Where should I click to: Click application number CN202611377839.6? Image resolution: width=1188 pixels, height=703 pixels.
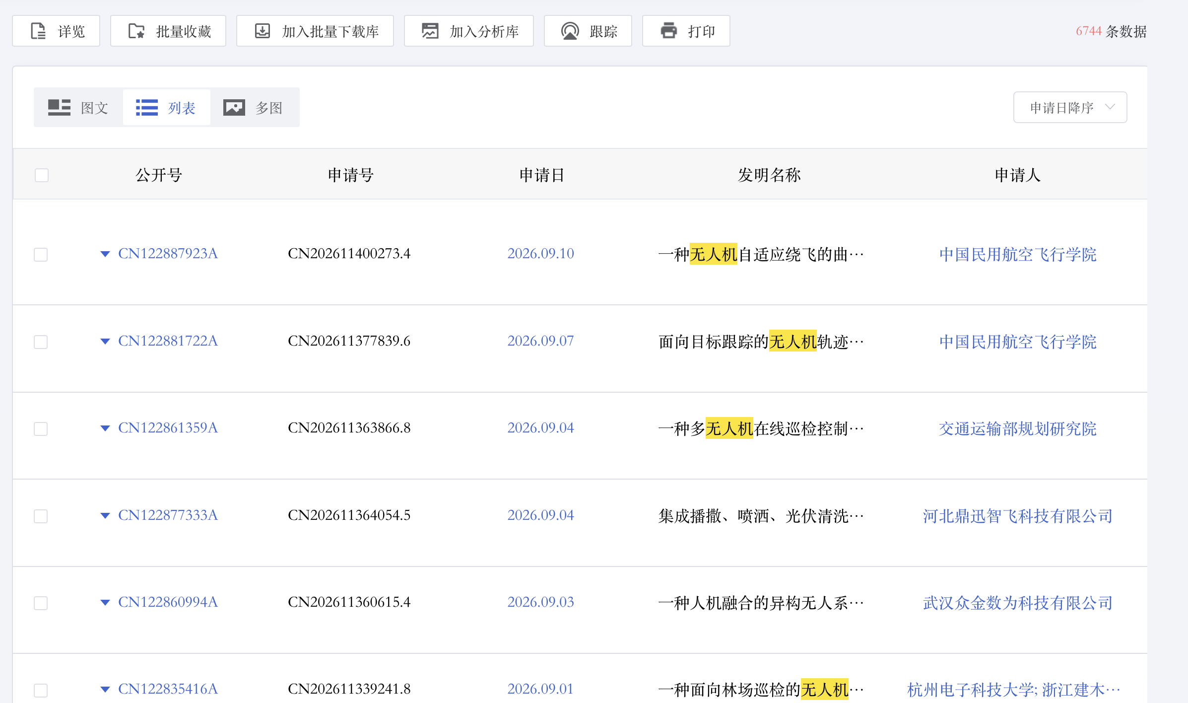click(x=349, y=341)
